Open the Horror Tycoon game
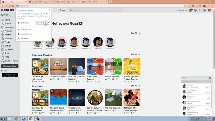Viewport: 215px width, 121px height. pos(114,66)
